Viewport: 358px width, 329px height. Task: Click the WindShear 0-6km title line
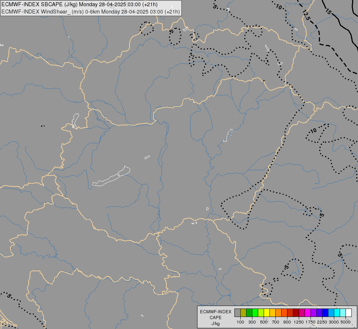pyautogui.click(x=91, y=12)
